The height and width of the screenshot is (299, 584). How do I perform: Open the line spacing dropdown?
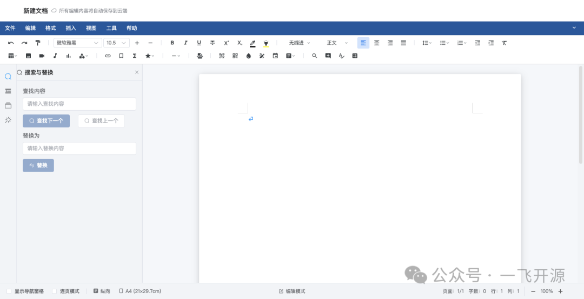pyautogui.click(x=427, y=43)
